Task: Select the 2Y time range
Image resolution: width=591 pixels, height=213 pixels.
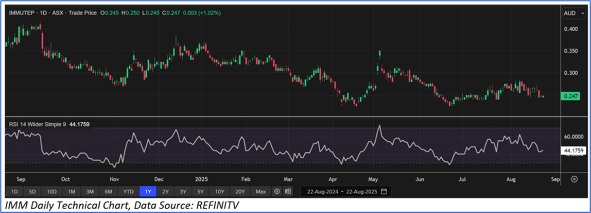Action: pos(165,191)
